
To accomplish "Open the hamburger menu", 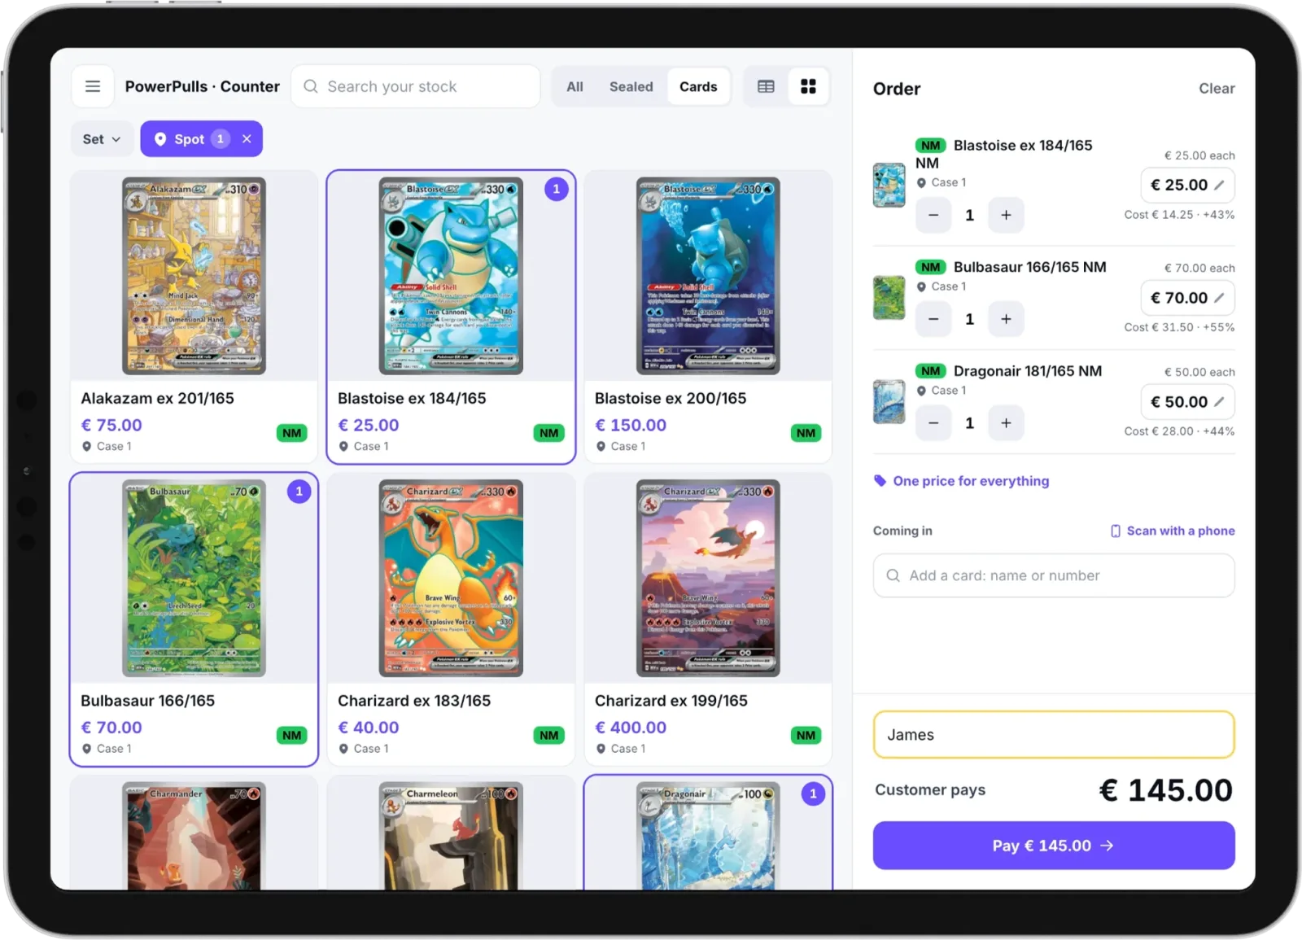I will click(93, 86).
